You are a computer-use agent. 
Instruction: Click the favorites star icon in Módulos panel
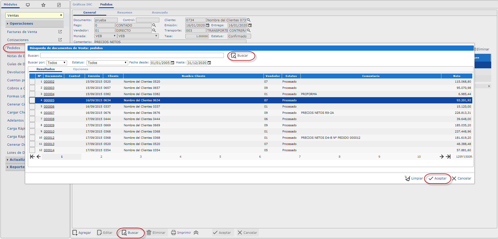pyautogui.click(x=43, y=5)
